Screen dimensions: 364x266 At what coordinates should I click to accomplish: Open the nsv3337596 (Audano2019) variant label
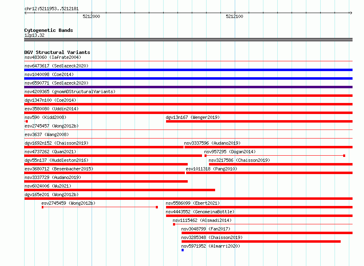pos(212,143)
